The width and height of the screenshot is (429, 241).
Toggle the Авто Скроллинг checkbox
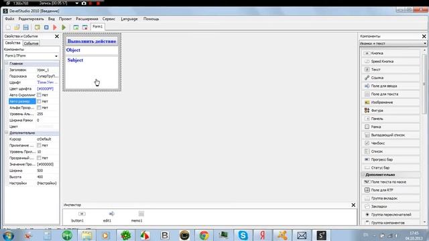(x=39, y=95)
